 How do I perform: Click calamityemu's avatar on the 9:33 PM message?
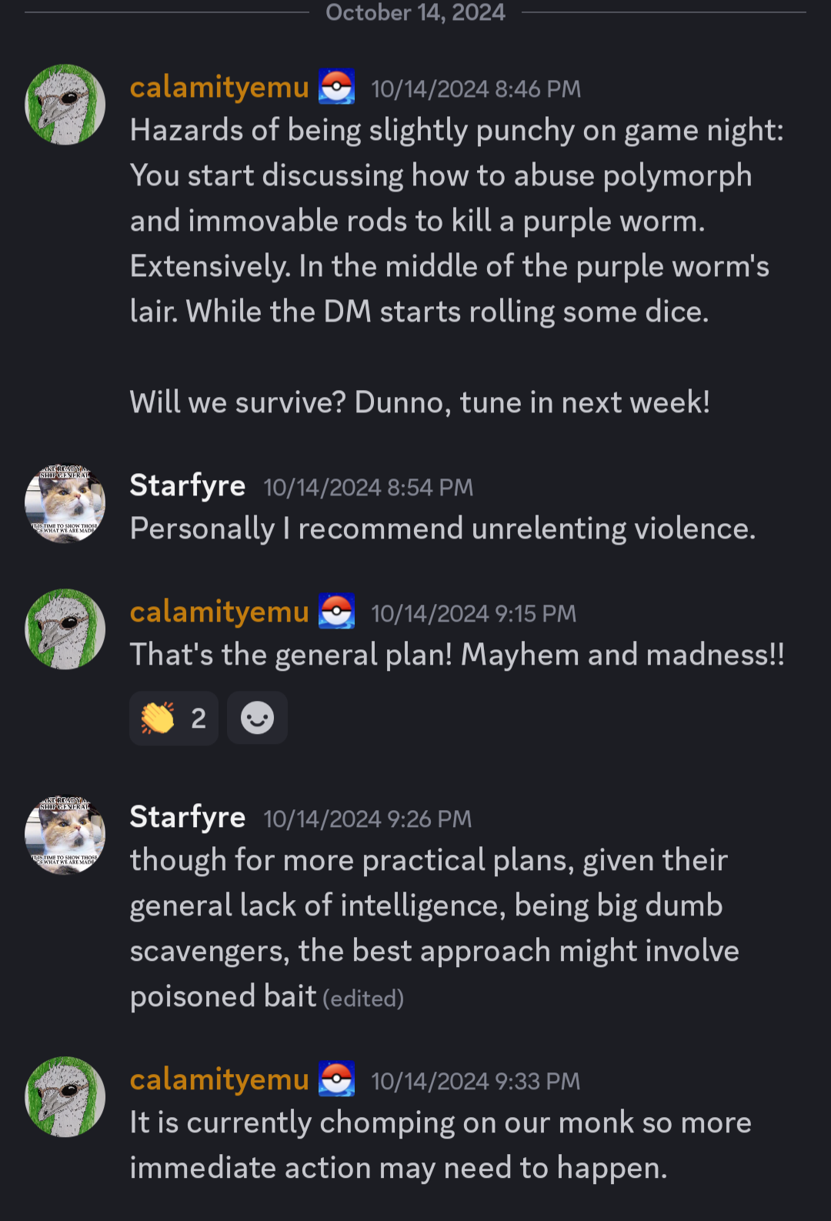pyautogui.click(x=65, y=1096)
